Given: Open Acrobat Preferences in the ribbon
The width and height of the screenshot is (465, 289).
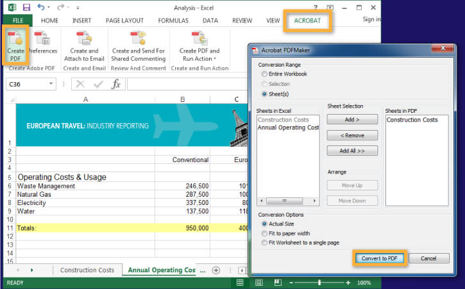Looking at the screenshot, I should 42,44.
